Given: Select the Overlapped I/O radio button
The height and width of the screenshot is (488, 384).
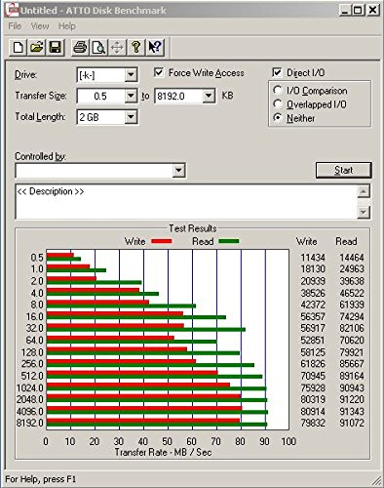Looking at the screenshot, I should click(278, 104).
